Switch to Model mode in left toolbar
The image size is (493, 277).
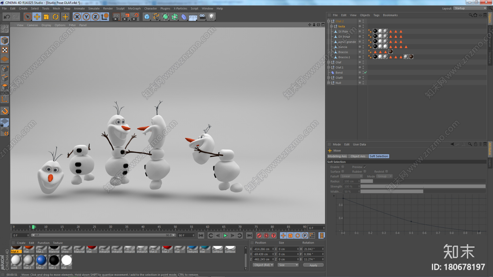coord(5,40)
